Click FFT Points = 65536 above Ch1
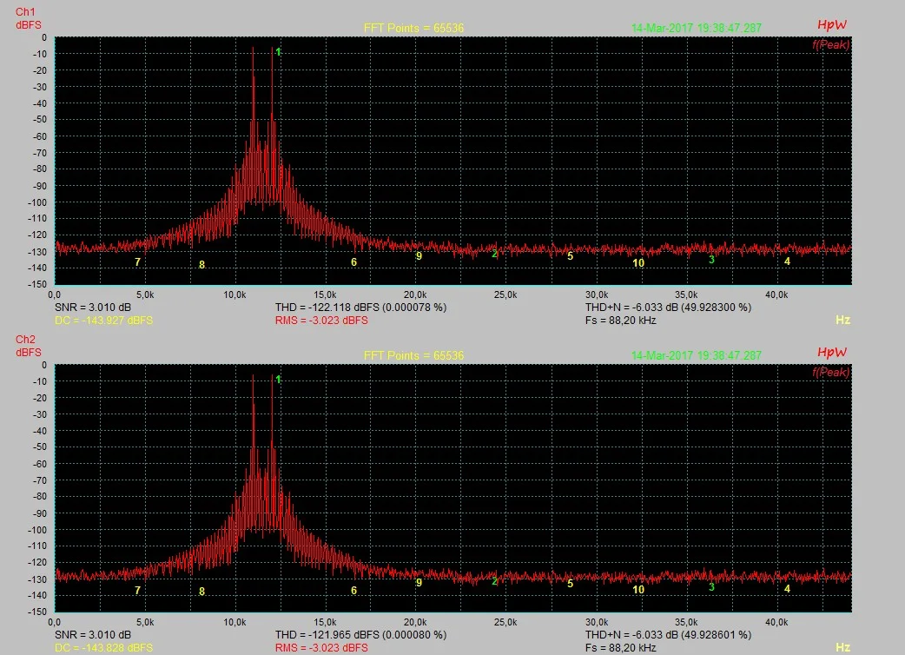Screen dimensions: 905x655 (x=413, y=28)
